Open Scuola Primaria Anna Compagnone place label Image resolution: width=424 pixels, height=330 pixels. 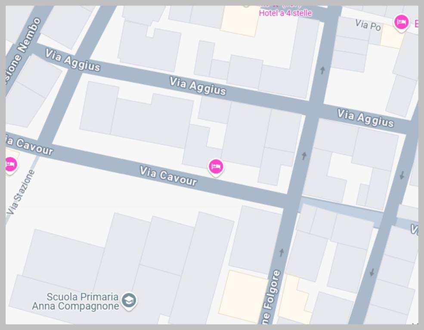click(x=75, y=301)
